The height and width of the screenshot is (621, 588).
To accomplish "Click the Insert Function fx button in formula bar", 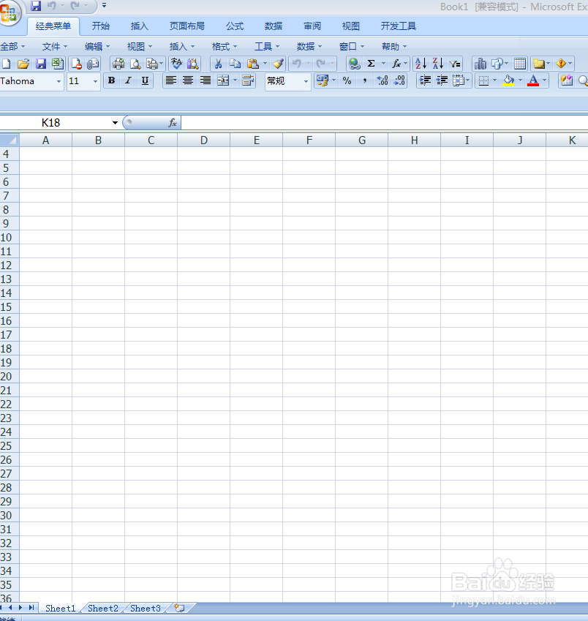I will [173, 123].
